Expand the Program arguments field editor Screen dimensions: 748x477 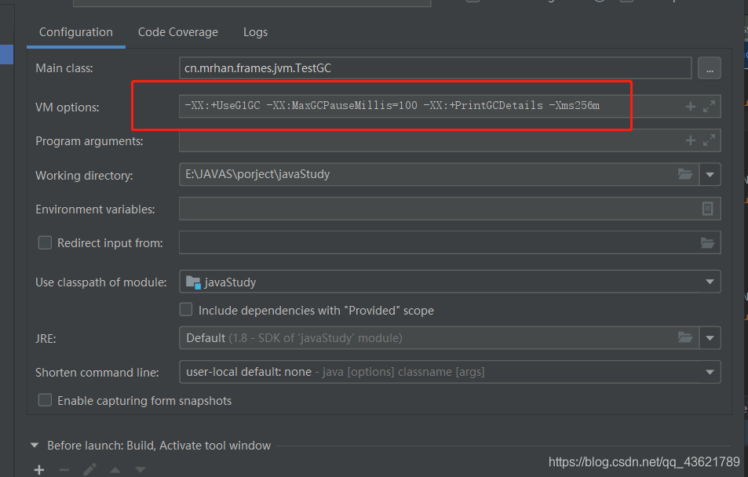tap(709, 140)
